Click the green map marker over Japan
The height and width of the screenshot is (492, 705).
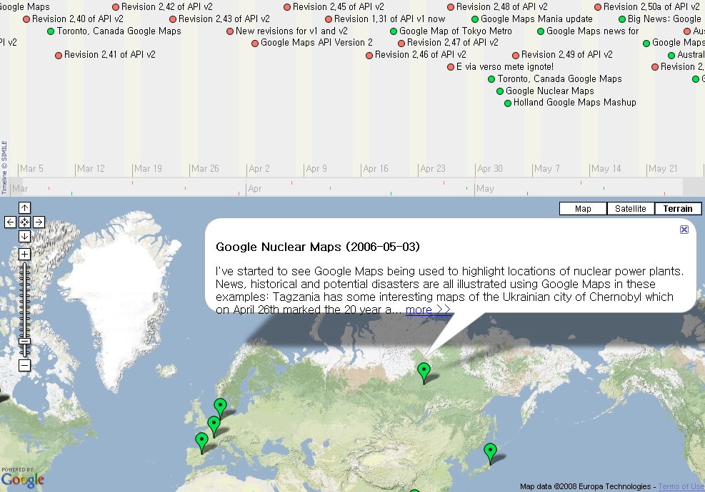click(x=490, y=453)
